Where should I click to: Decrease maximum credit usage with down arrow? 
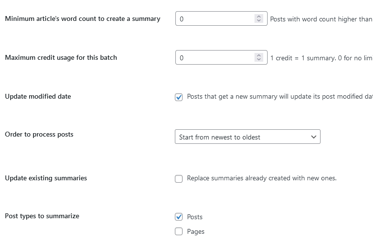(x=259, y=59)
